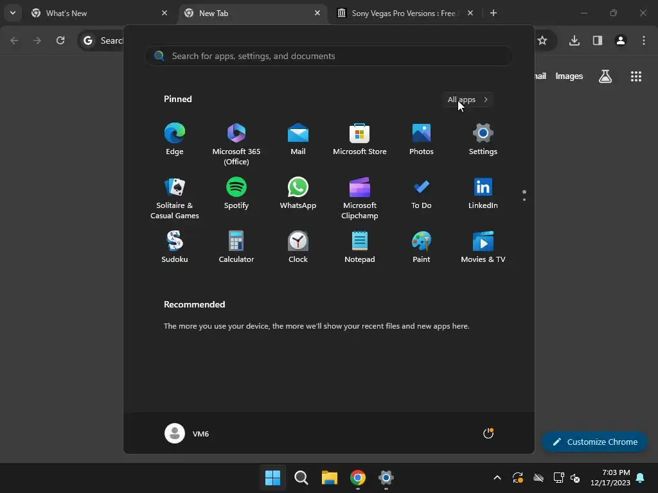Open Google apps grid
The width and height of the screenshot is (658, 493).
pos(636,76)
